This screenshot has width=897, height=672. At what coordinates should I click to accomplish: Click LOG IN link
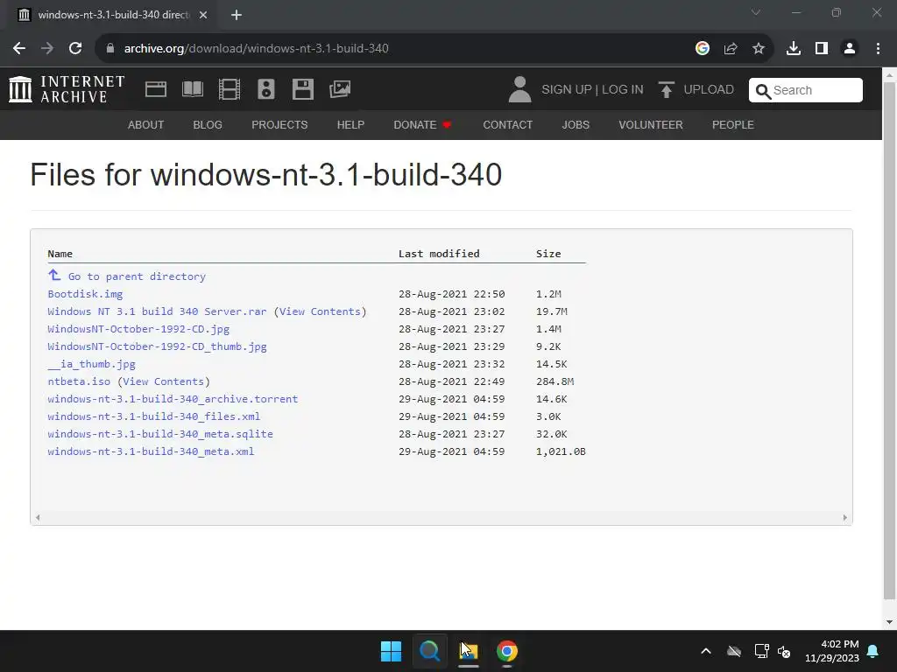click(623, 90)
